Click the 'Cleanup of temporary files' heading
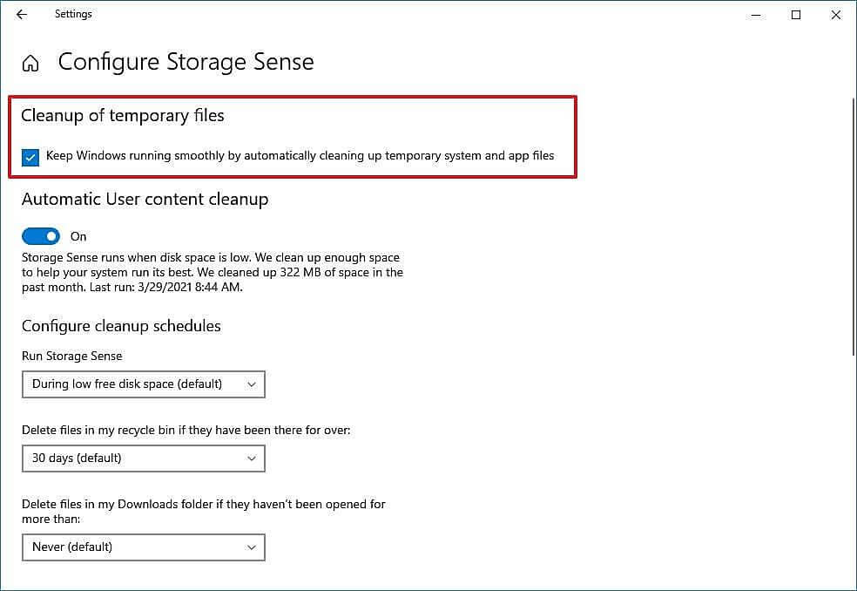This screenshot has height=591, width=857. 123,115
